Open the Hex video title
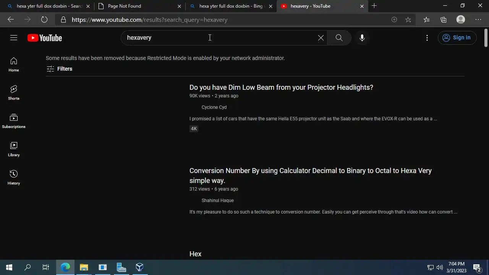This screenshot has height=275, width=489. (x=195, y=254)
